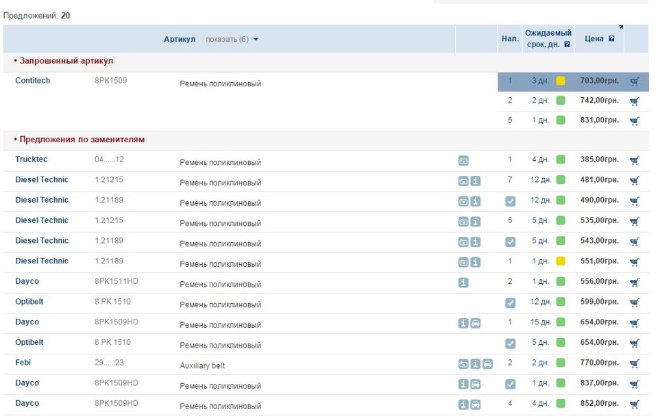Add the Febi 770,00грн. belt to cart
The width and height of the screenshot is (658, 416).
pyautogui.click(x=634, y=363)
